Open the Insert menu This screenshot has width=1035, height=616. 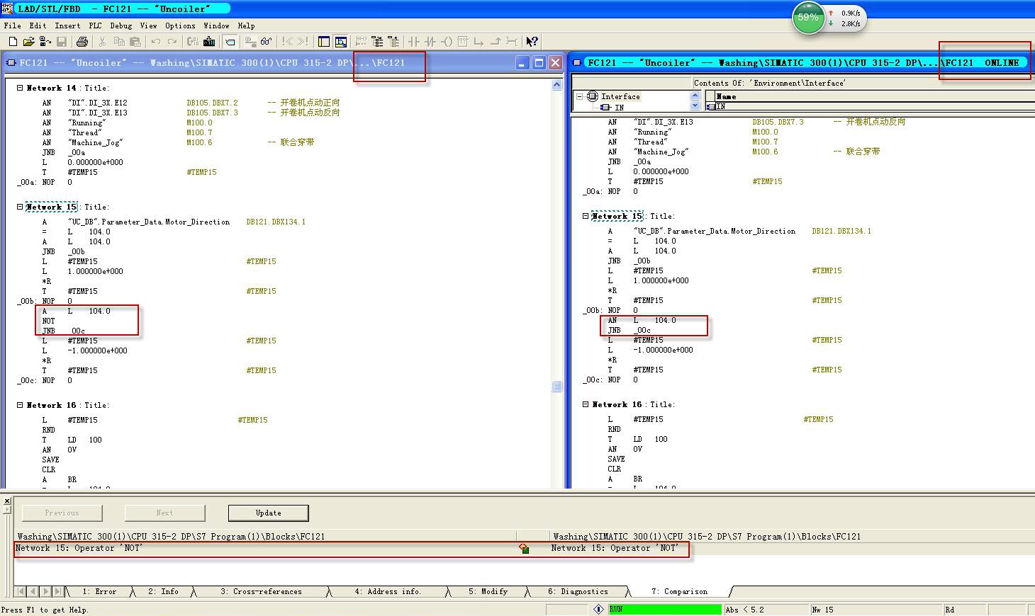click(x=67, y=25)
